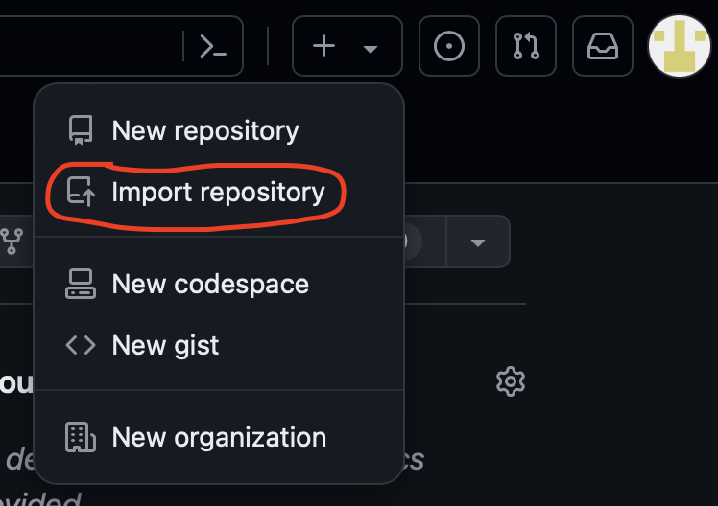This screenshot has height=506, width=718.
Task: Click the New gist text label
Action: click(165, 345)
